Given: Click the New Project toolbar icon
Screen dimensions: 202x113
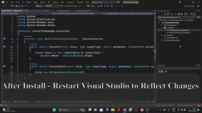Looking at the screenshot, I should coord(12,6).
